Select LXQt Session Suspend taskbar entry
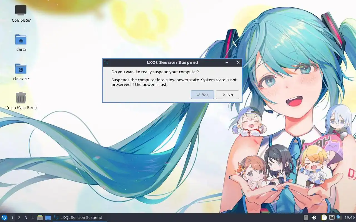This screenshot has width=356, height=222. (80, 218)
